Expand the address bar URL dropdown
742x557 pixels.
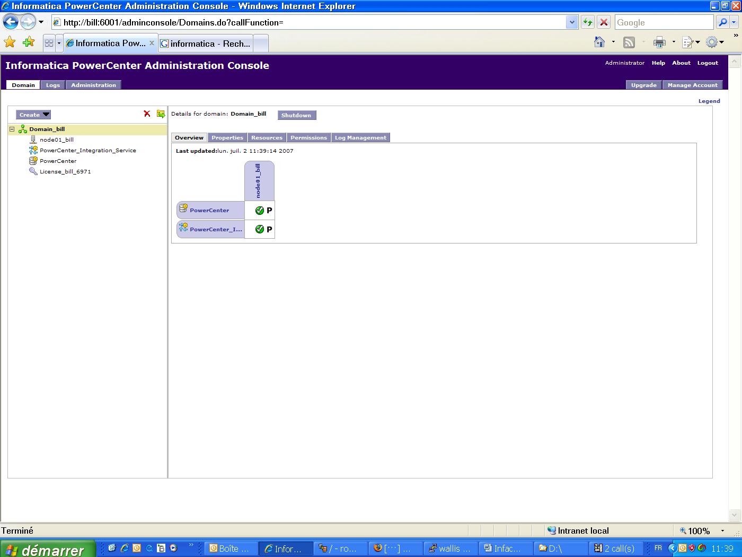(x=571, y=22)
